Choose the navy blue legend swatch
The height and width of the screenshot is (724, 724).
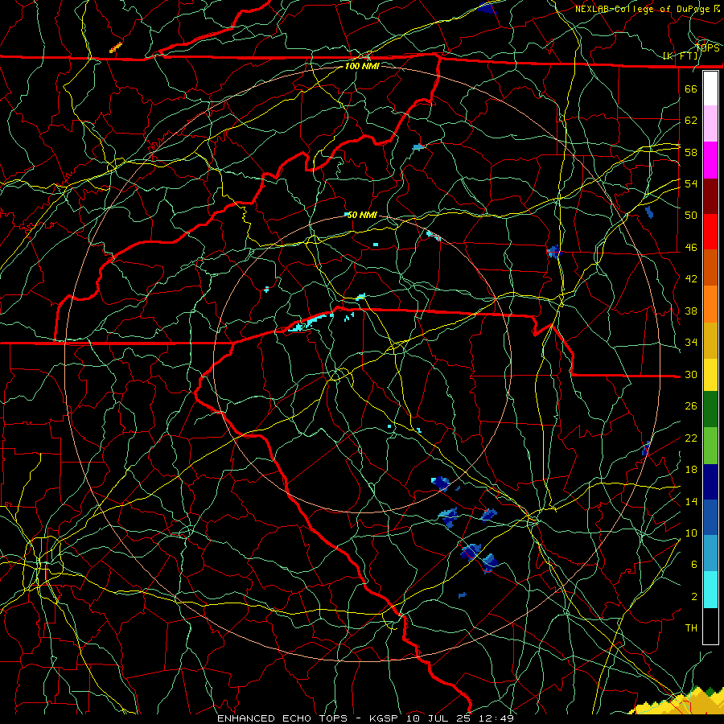pos(710,482)
